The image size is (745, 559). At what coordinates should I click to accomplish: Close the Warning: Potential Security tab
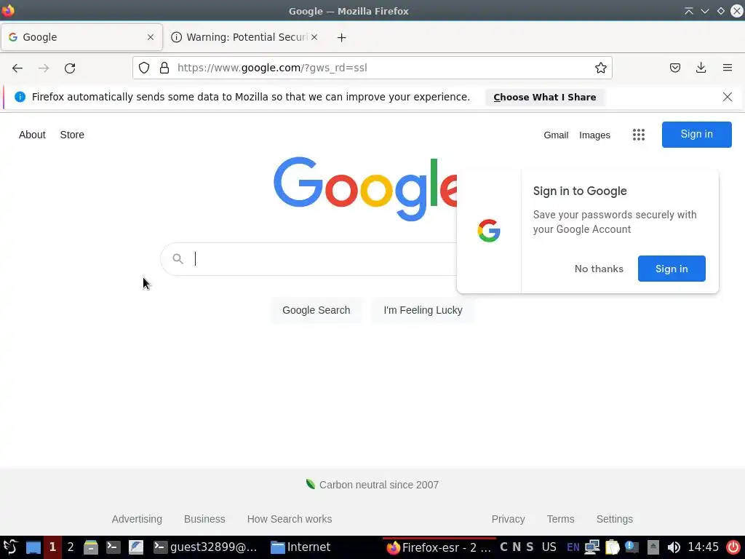[x=314, y=37]
